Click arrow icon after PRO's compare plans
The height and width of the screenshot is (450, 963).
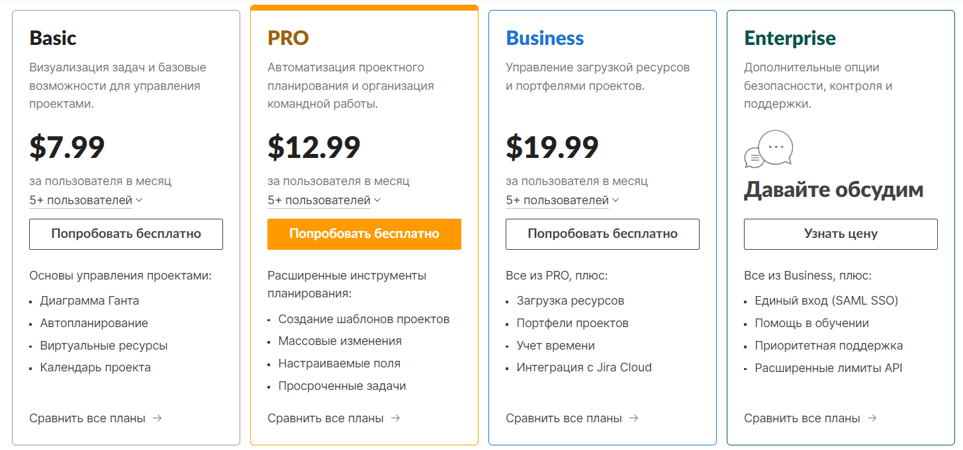pyautogui.click(x=395, y=418)
